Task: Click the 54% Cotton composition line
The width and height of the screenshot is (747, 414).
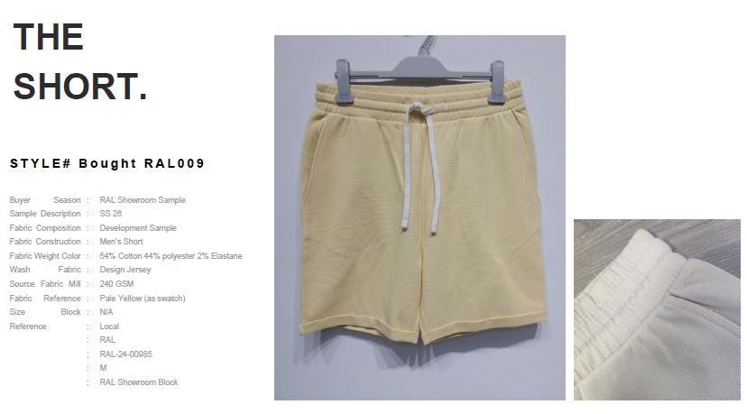Action: tap(171, 256)
